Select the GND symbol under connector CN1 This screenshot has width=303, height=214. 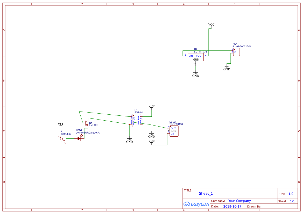(x=227, y=67)
